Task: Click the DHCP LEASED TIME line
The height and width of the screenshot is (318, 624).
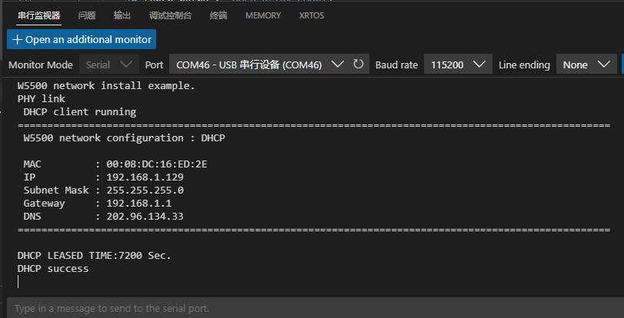Action: click(95, 256)
